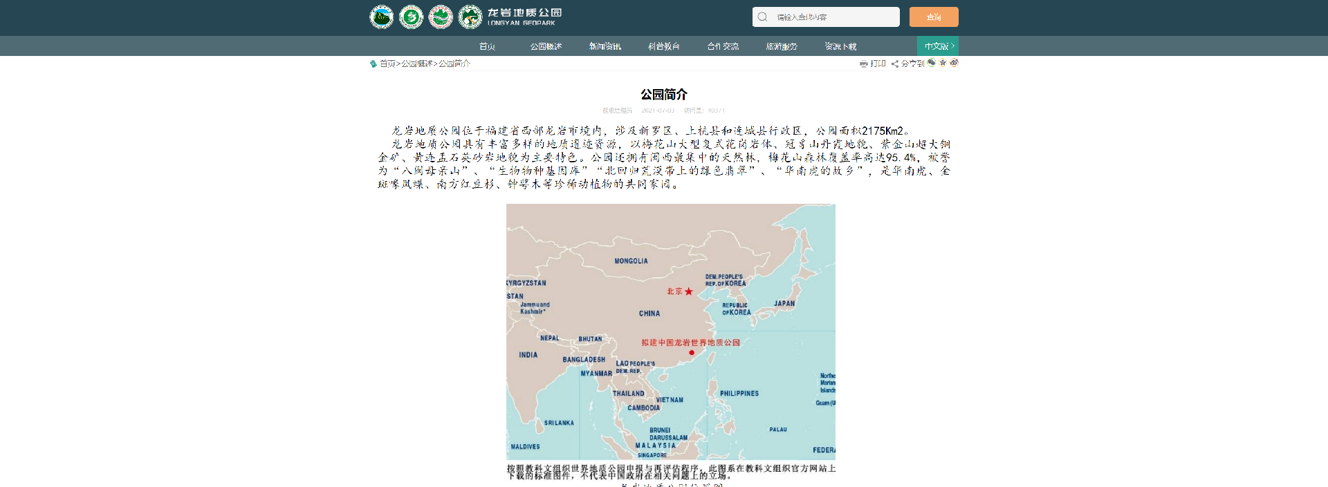Go to 旅游服务 in the nav bar
The height and width of the screenshot is (487, 1328).
pyautogui.click(x=782, y=46)
